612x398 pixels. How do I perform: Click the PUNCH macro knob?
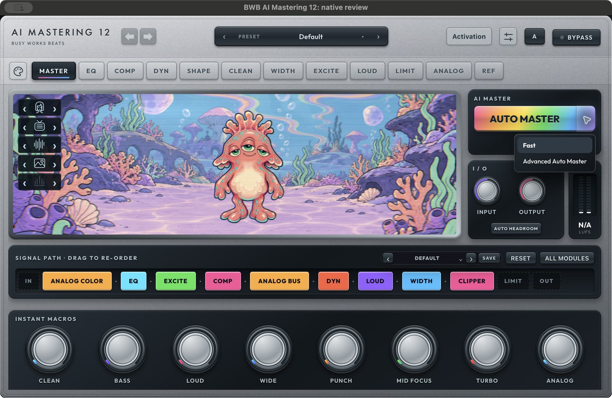click(x=341, y=349)
